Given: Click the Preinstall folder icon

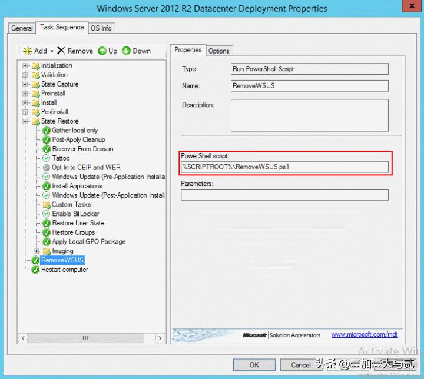Looking at the screenshot, I should (36, 94).
